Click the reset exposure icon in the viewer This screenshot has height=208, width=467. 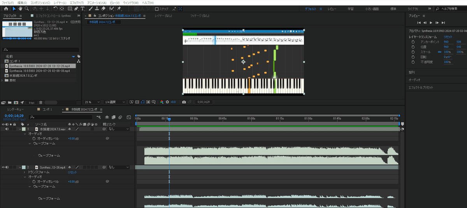pyautogui.click(x=167, y=102)
